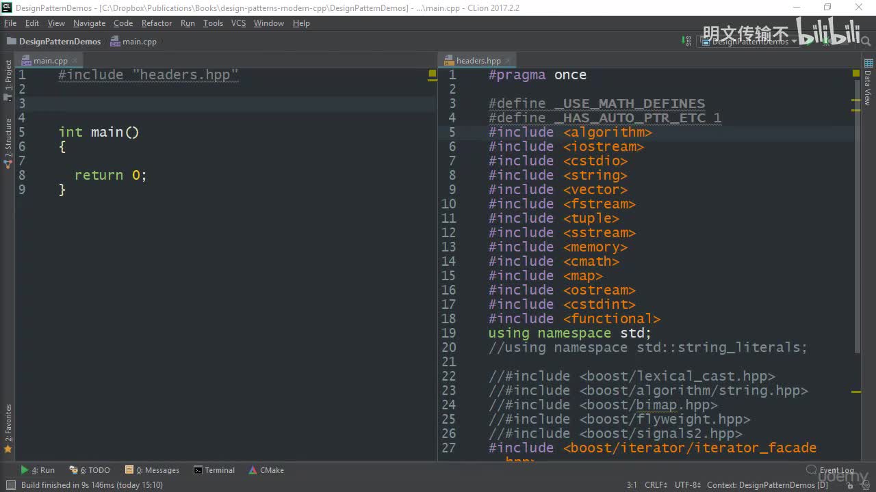Click the #pragma once line in headers.hpp
876x492 pixels.
coord(537,74)
